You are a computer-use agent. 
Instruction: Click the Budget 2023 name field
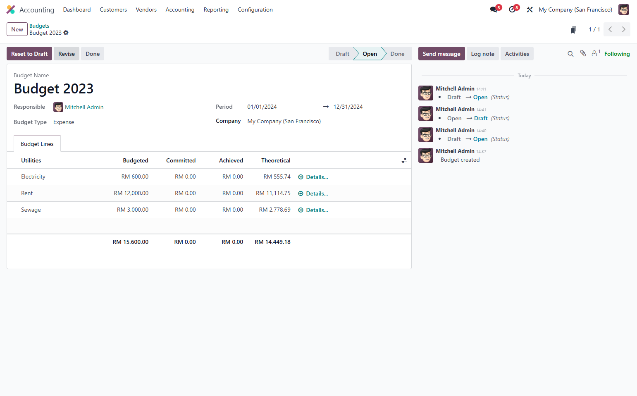tap(54, 88)
